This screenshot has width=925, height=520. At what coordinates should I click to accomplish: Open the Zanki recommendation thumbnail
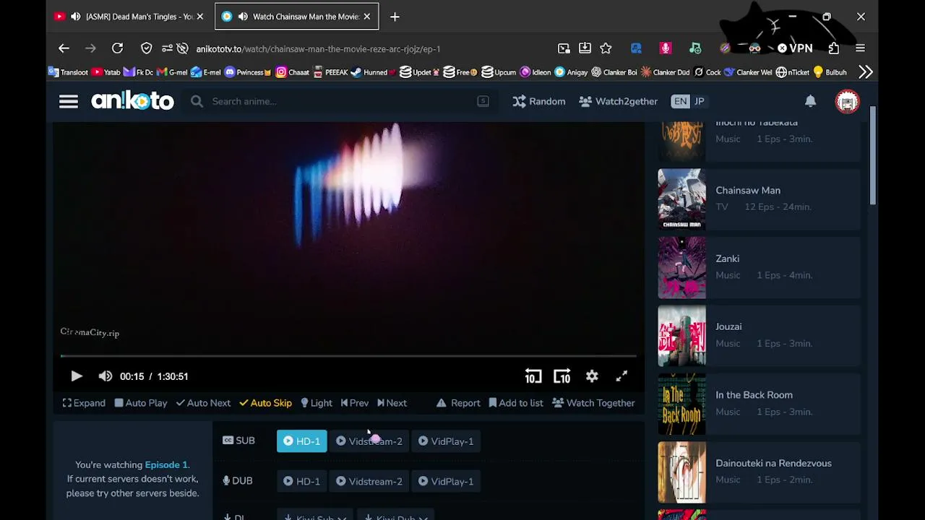[681, 267]
